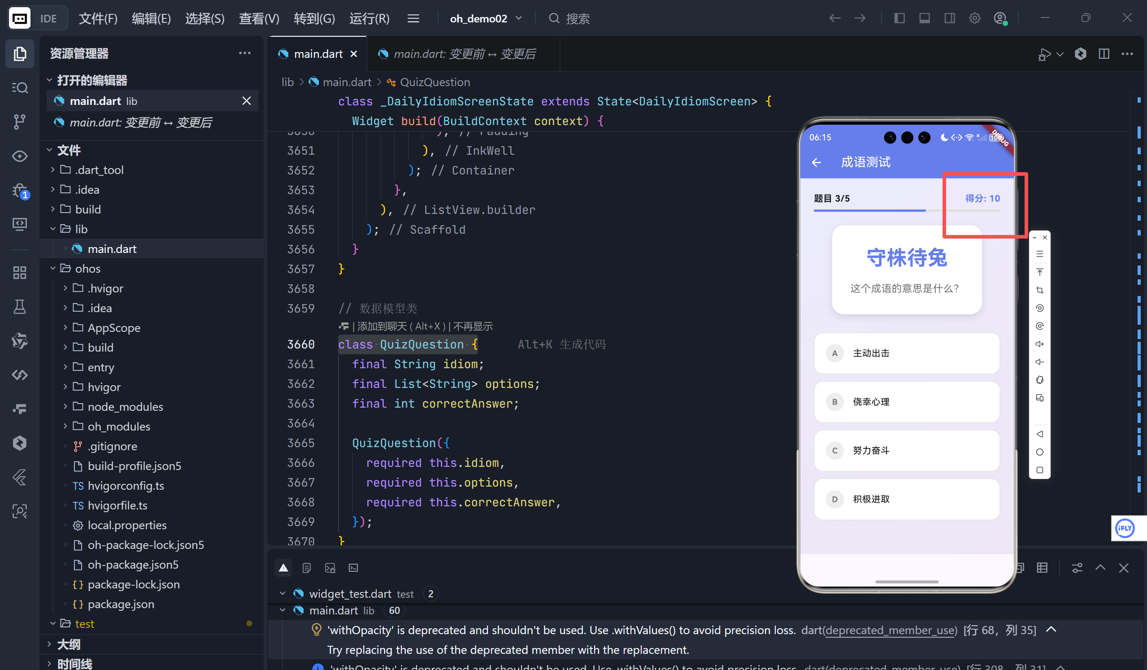Open Debug view with badge 1
Image resolution: width=1147 pixels, height=670 pixels.
19,191
